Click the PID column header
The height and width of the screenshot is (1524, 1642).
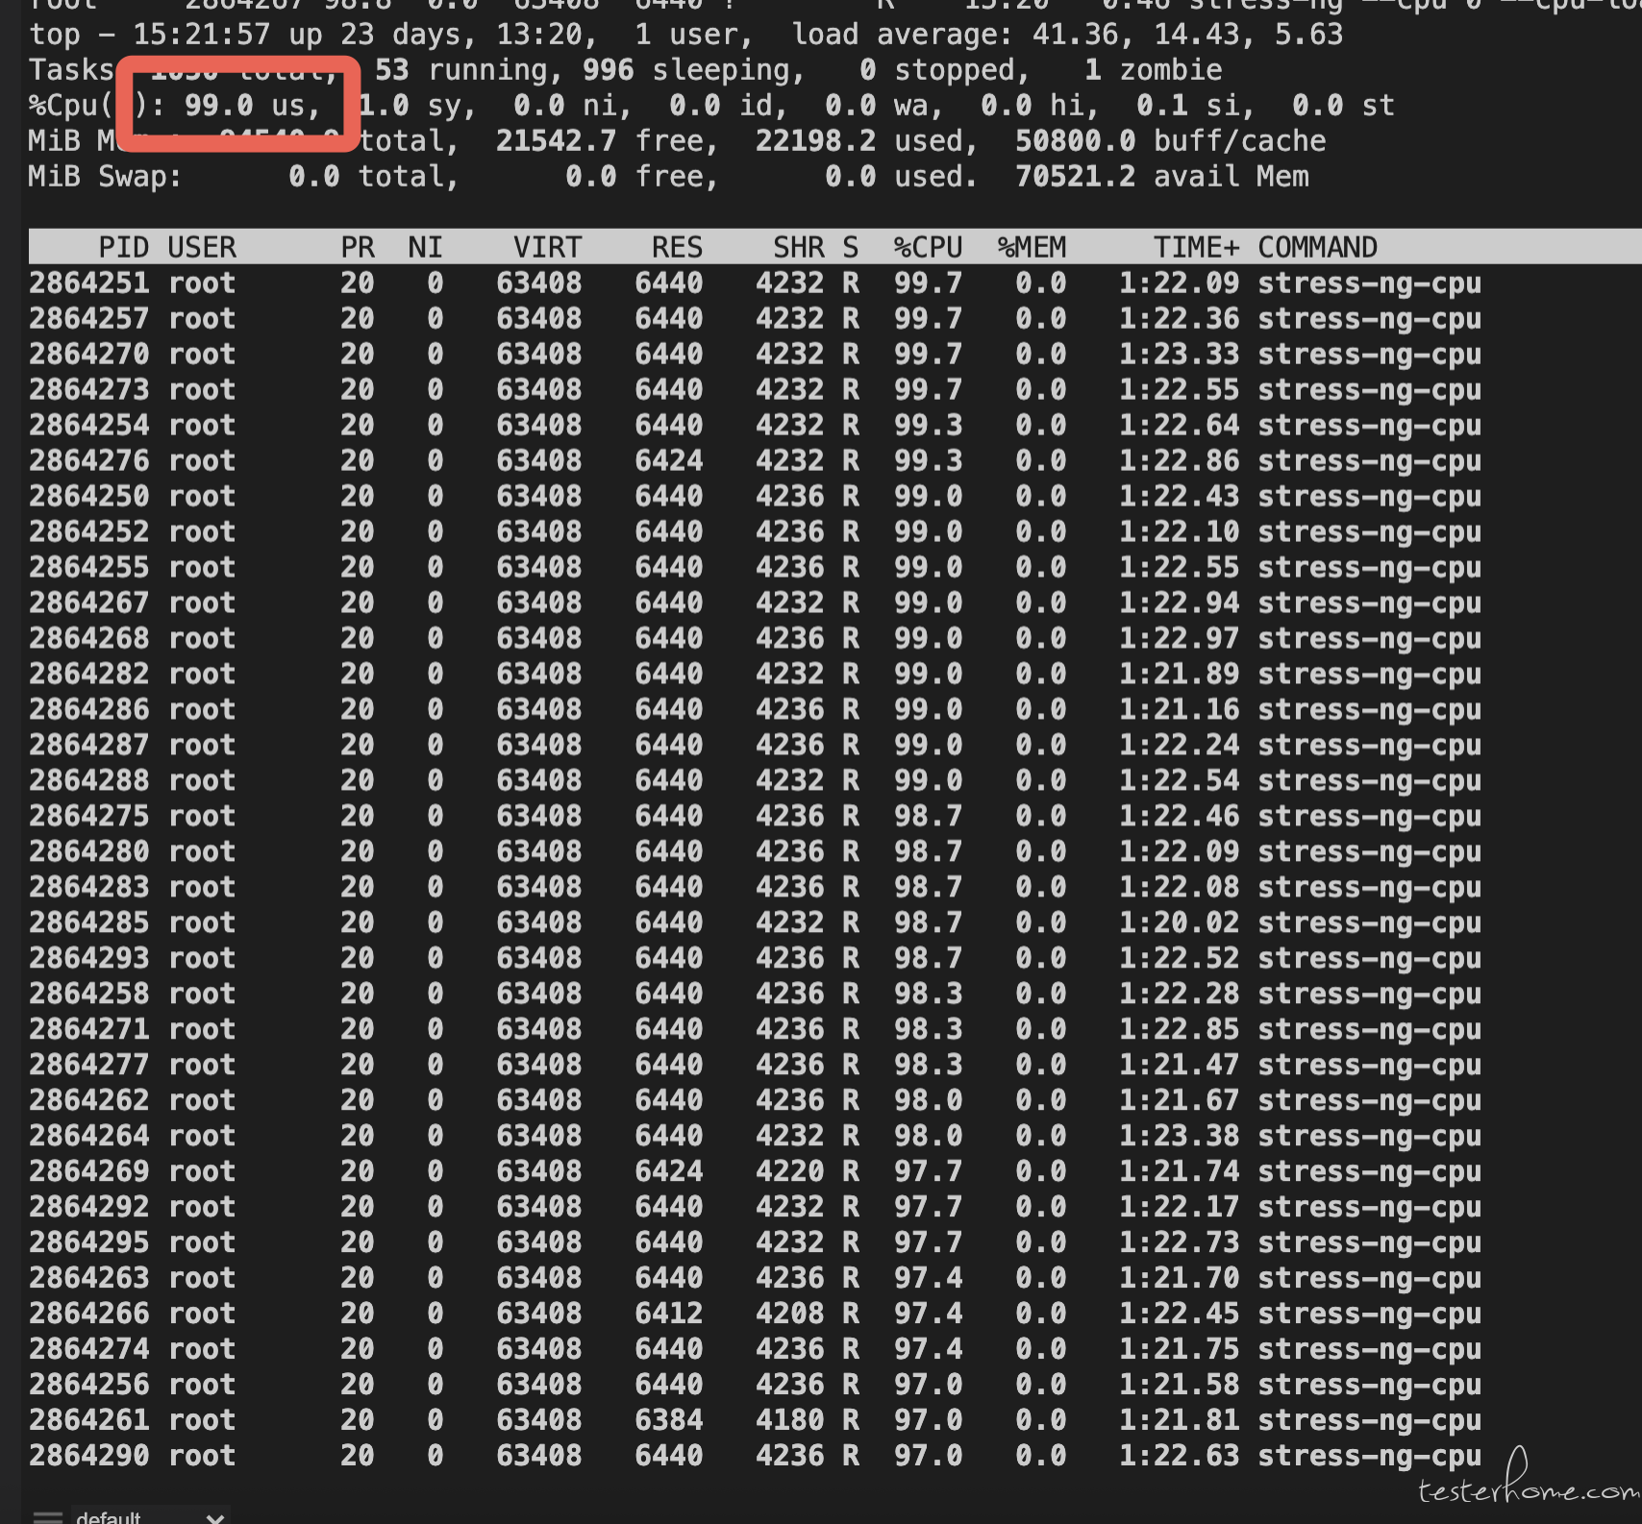[123, 248]
